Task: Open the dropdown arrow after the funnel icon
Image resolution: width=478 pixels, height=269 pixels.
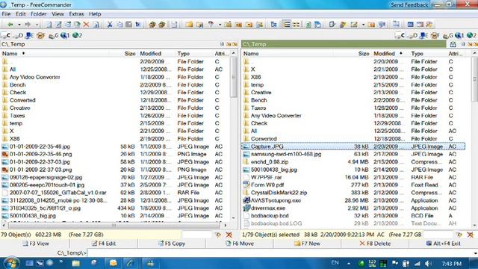Action: click(x=220, y=25)
